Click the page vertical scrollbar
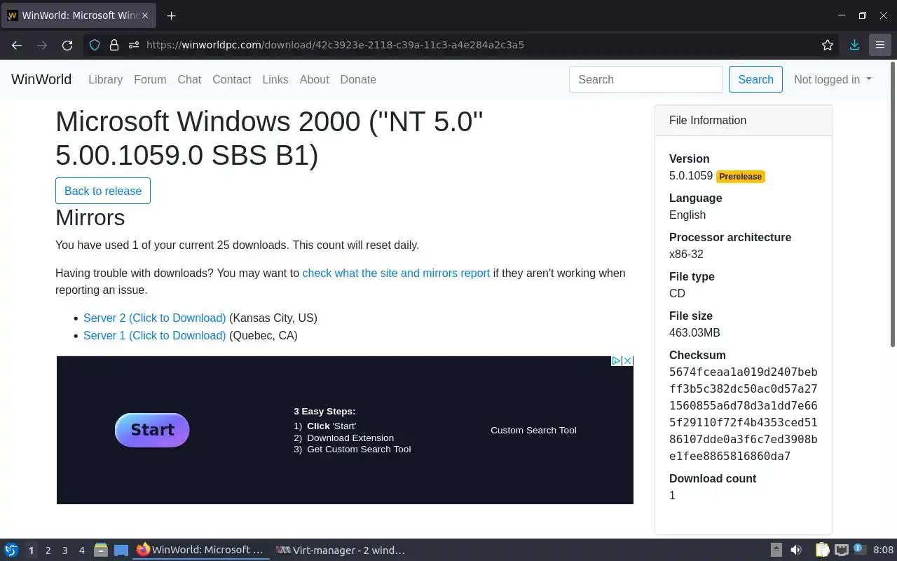Image resolution: width=897 pixels, height=561 pixels. [x=892, y=203]
